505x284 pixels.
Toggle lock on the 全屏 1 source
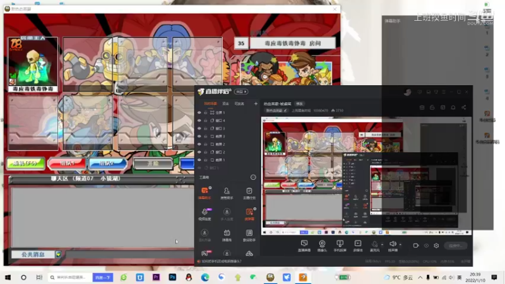[x=206, y=113]
